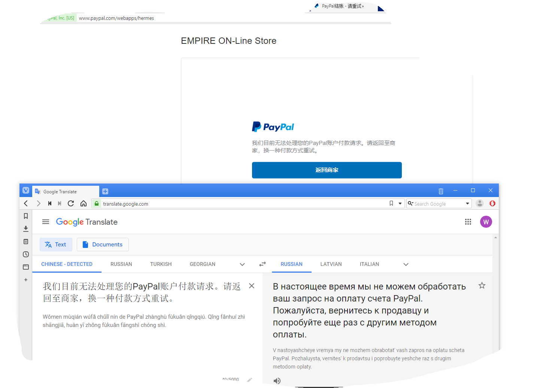The height and width of the screenshot is (388, 552).
Task: Click the red Opera extension icon
Action: pyautogui.click(x=492, y=203)
